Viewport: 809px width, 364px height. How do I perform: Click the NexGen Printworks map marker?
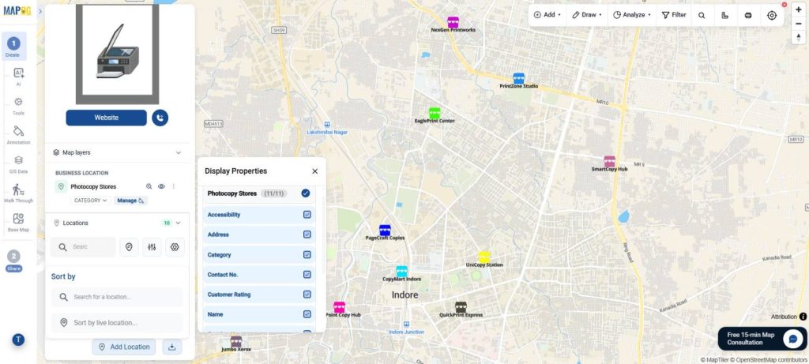453,22
